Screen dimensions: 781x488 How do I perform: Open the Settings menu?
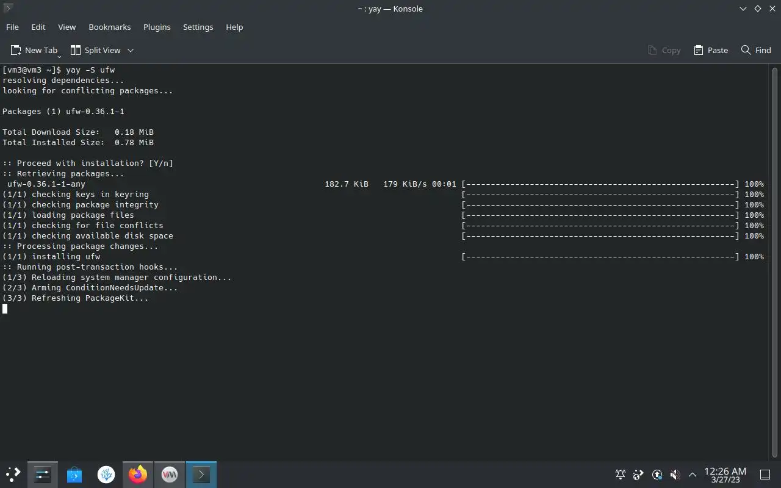click(x=198, y=27)
